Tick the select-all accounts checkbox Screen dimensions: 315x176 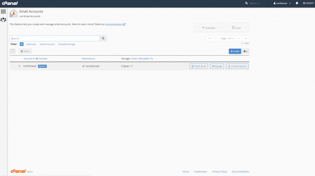click(13, 51)
